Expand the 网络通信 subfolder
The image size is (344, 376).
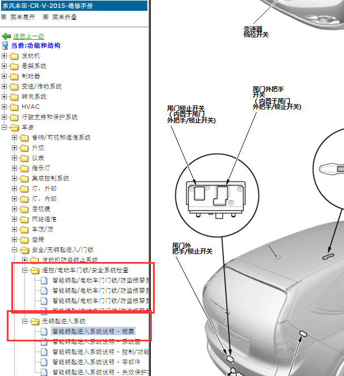(14, 219)
